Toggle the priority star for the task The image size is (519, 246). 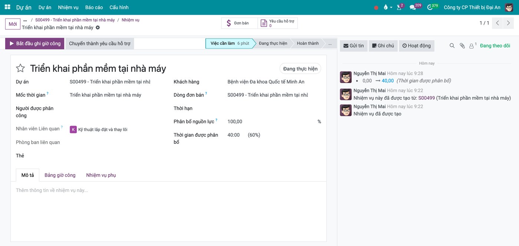pos(20,68)
